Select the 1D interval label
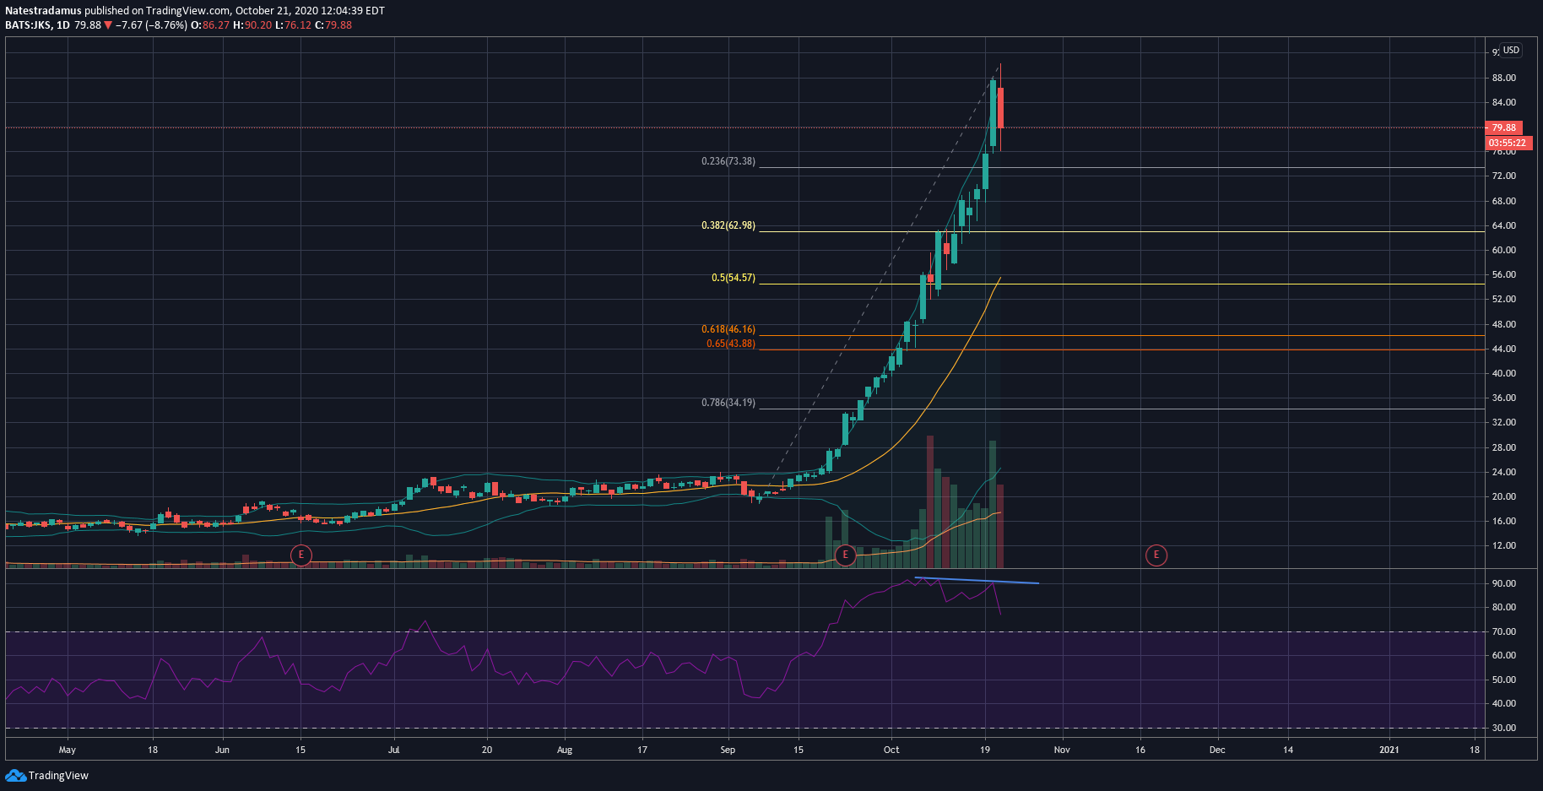 click(x=63, y=25)
